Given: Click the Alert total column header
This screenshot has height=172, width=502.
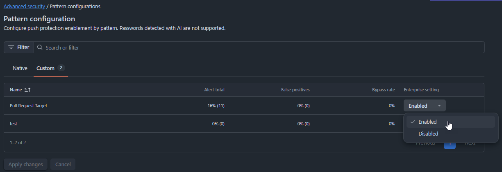Looking at the screenshot, I should [214, 90].
